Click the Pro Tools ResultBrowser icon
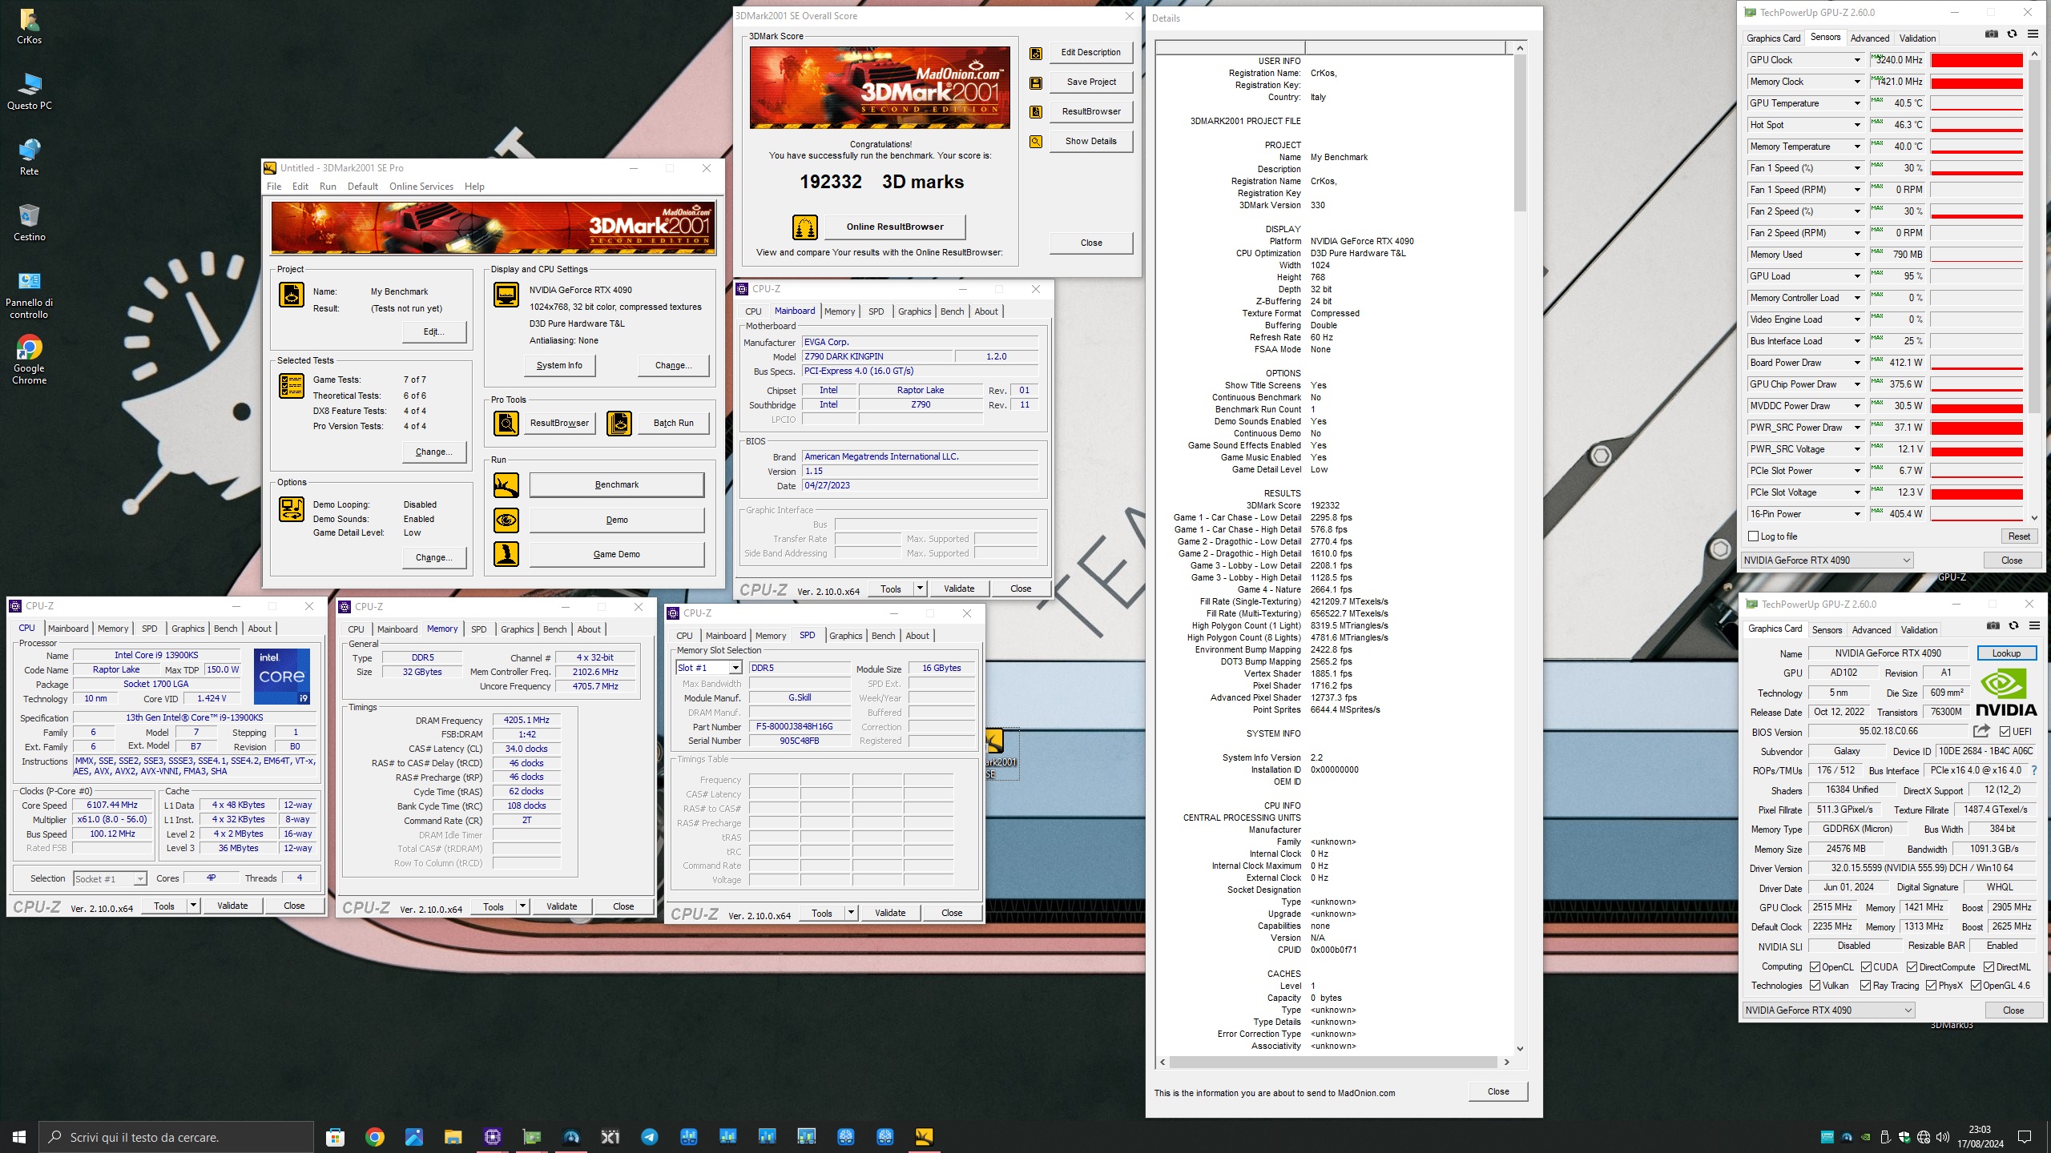2051x1153 pixels. 506,424
